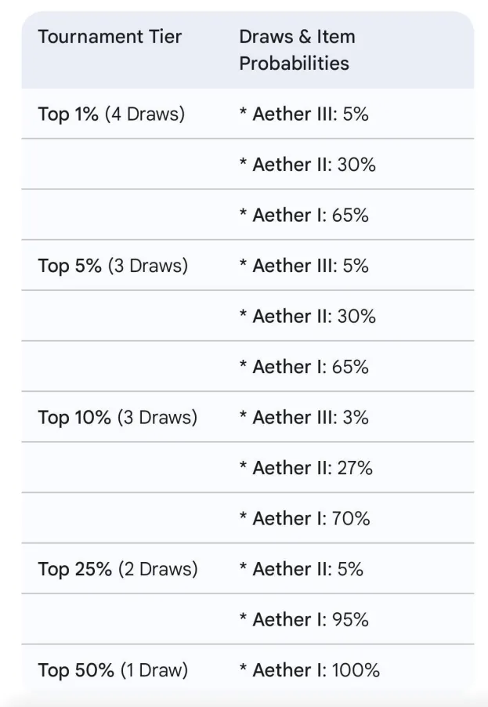Viewport: 488px width, 707px height.
Task: Select Aether I: 65% in Top 1% tier
Action: [x=304, y=215]
